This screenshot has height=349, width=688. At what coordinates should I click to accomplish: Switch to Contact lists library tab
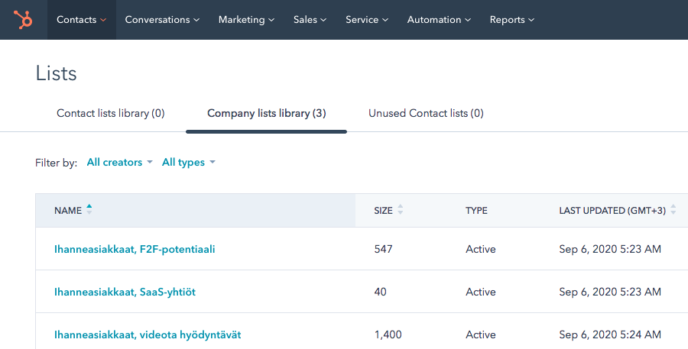point(110,114)
